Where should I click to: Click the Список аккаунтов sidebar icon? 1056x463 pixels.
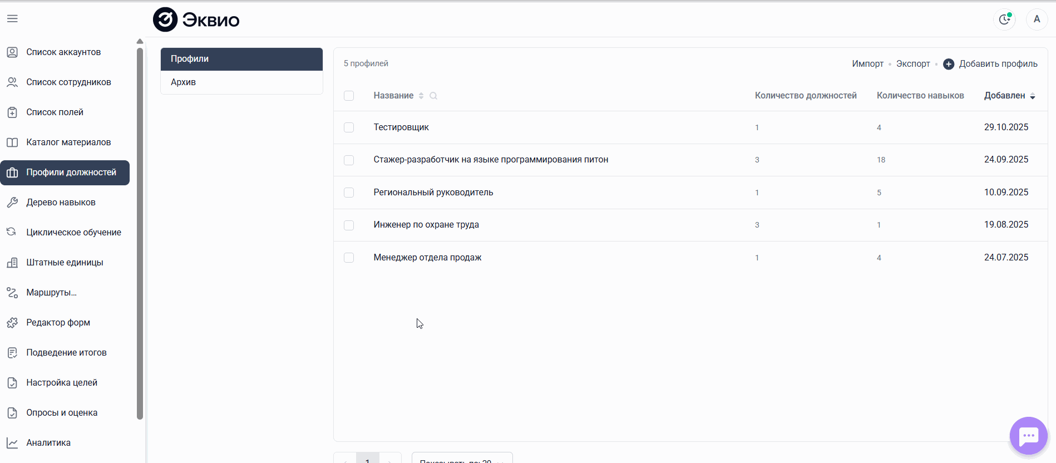click(x=12, y=52)
